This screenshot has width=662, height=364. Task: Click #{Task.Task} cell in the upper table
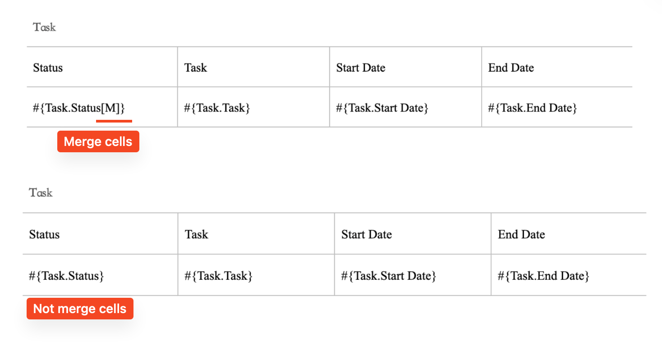coord(216,108)
